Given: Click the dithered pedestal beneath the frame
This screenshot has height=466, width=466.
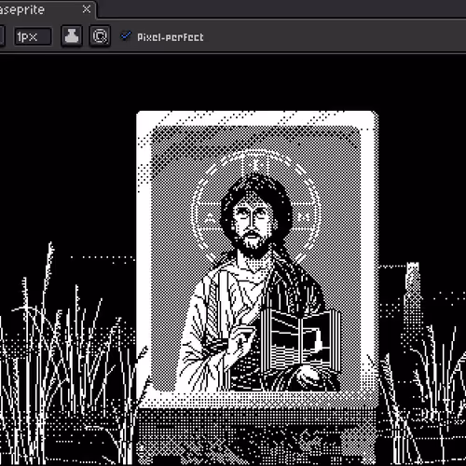Looking at the screenshot, I should tap(257, 435).
